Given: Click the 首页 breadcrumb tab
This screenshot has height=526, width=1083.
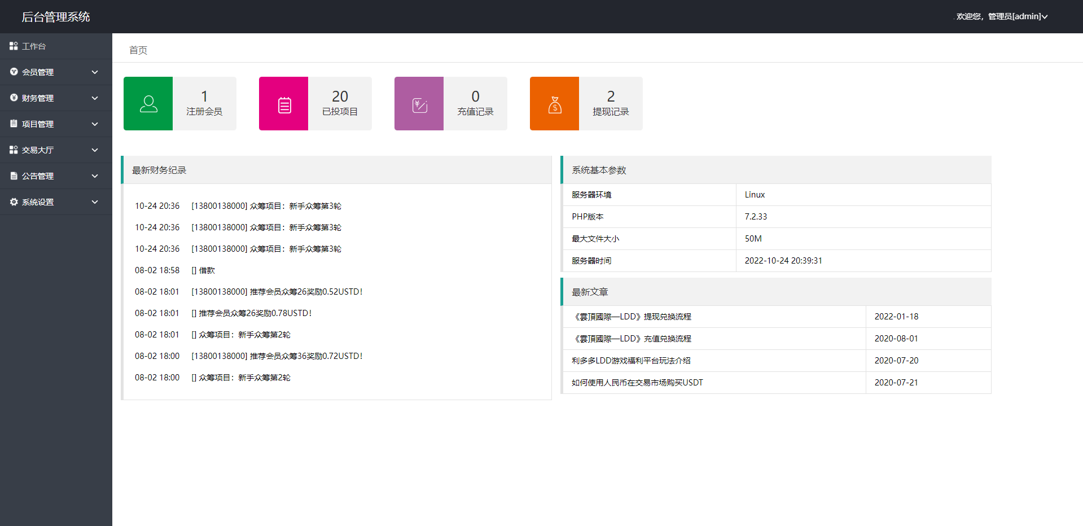Looking at the screenshot, I should click(x=138, y=50).
